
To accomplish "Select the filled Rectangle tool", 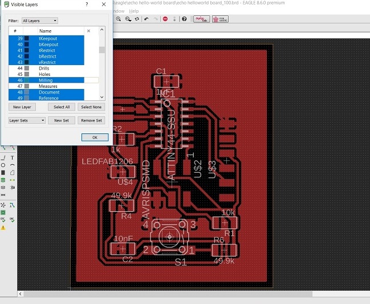I will pyautogui.click(x=3, y=173).
